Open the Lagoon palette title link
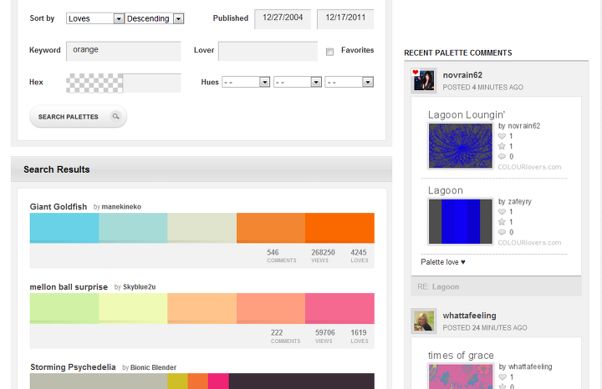Image resolution: width=602 pixels, height=389 pixels. point(446,190)
